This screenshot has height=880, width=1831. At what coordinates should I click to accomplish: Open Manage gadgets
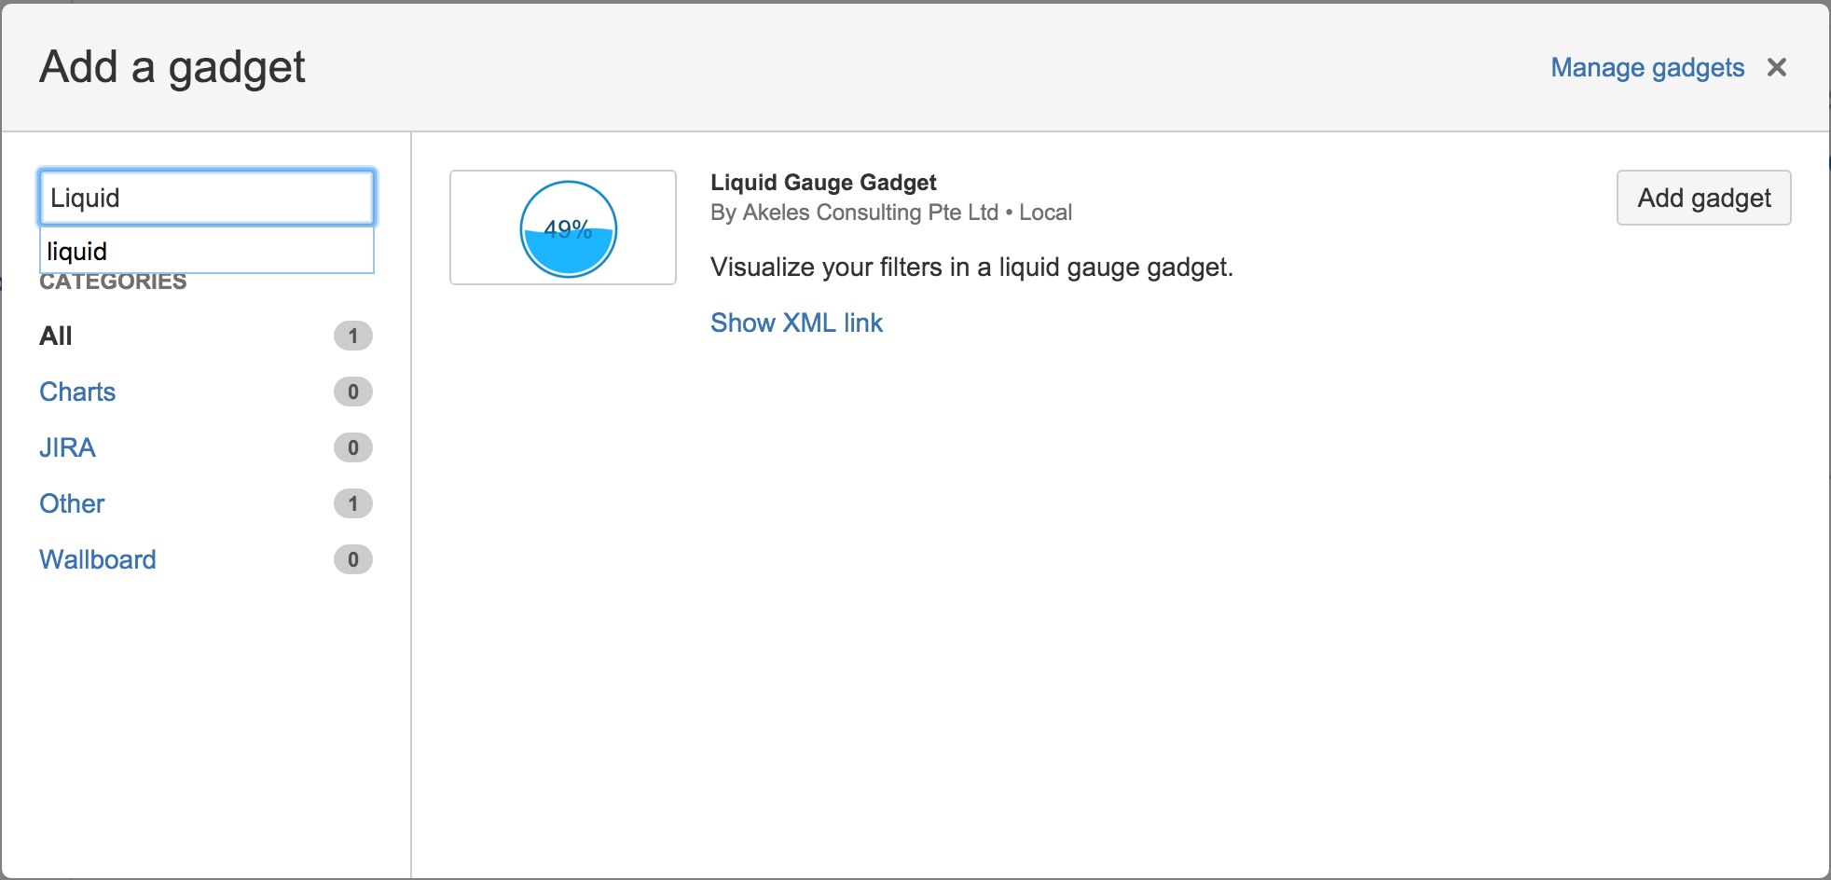click(x=1646, y=67)
